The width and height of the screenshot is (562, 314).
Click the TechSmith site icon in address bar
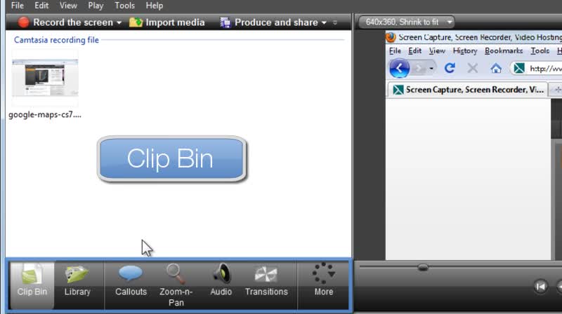pyautogui.click(x=518, y=68)
